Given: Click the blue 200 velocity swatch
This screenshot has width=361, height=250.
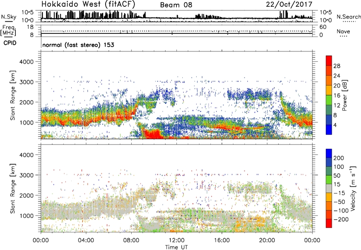Looking at the screenshot, I should (329, 153).
